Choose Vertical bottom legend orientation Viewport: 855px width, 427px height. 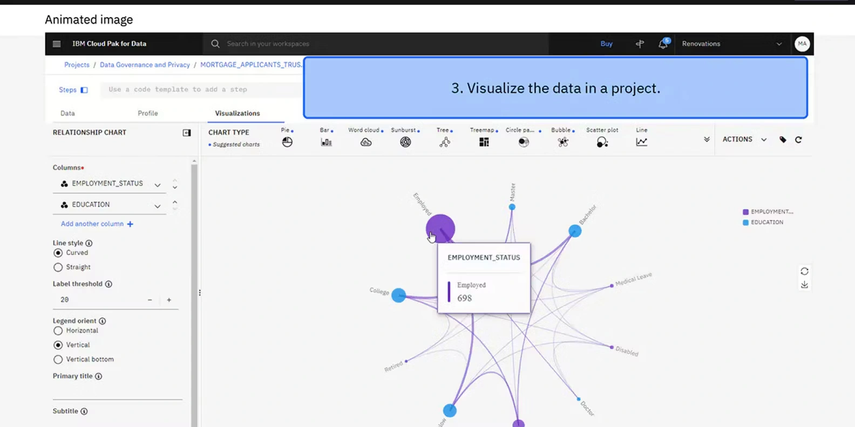tap(58, 360)
